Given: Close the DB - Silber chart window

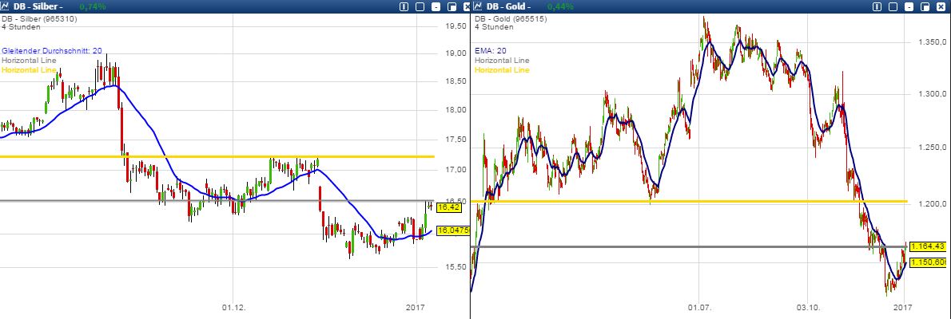Looking at the screenshot, I should point(467,6).
